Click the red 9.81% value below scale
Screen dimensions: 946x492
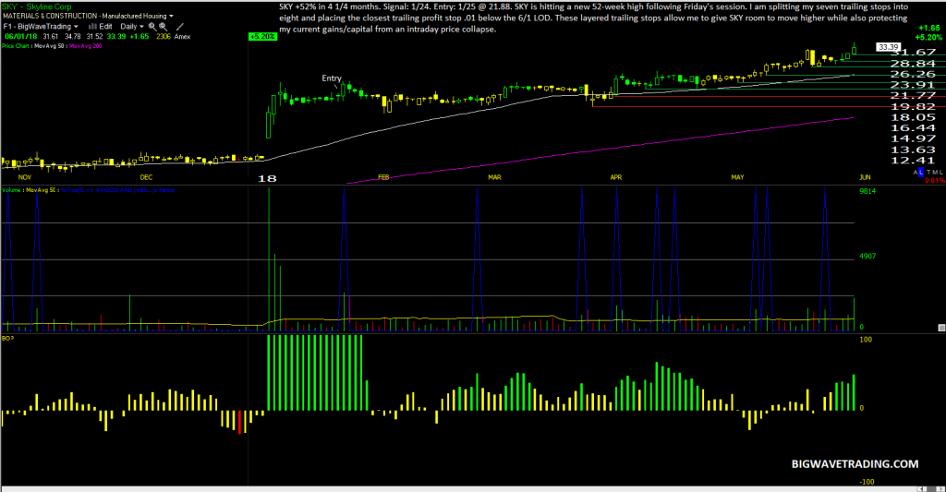point(935,180)
